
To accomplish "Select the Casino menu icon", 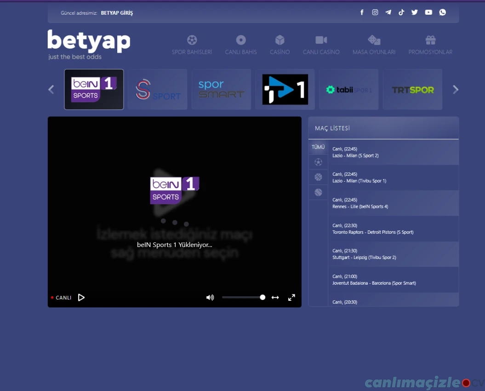I will [280, 40].
